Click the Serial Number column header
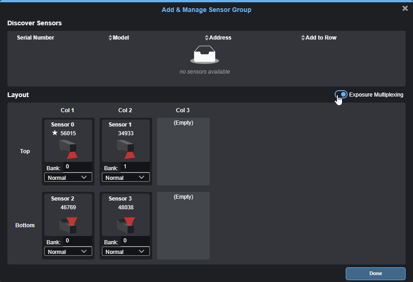 tap(35, 38)
